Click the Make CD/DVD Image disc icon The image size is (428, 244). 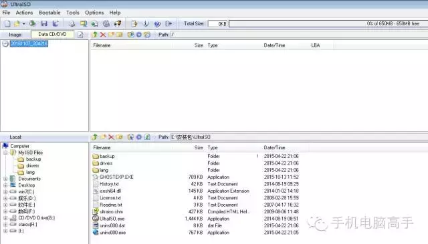[72, 24]
